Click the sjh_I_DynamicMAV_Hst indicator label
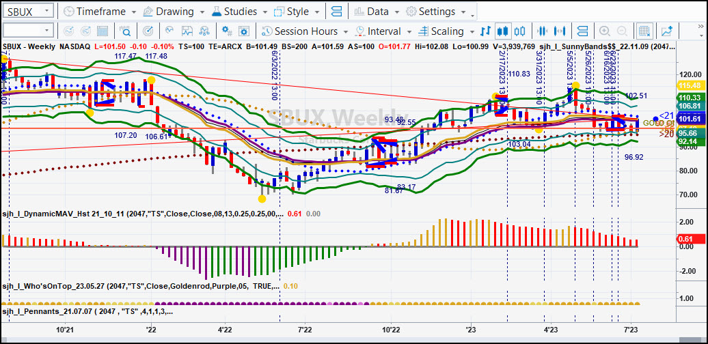 click(143, 214)
